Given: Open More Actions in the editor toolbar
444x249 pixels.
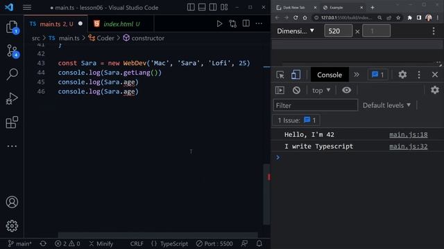Looking at the screenshot, I should (x=259, y=24).
